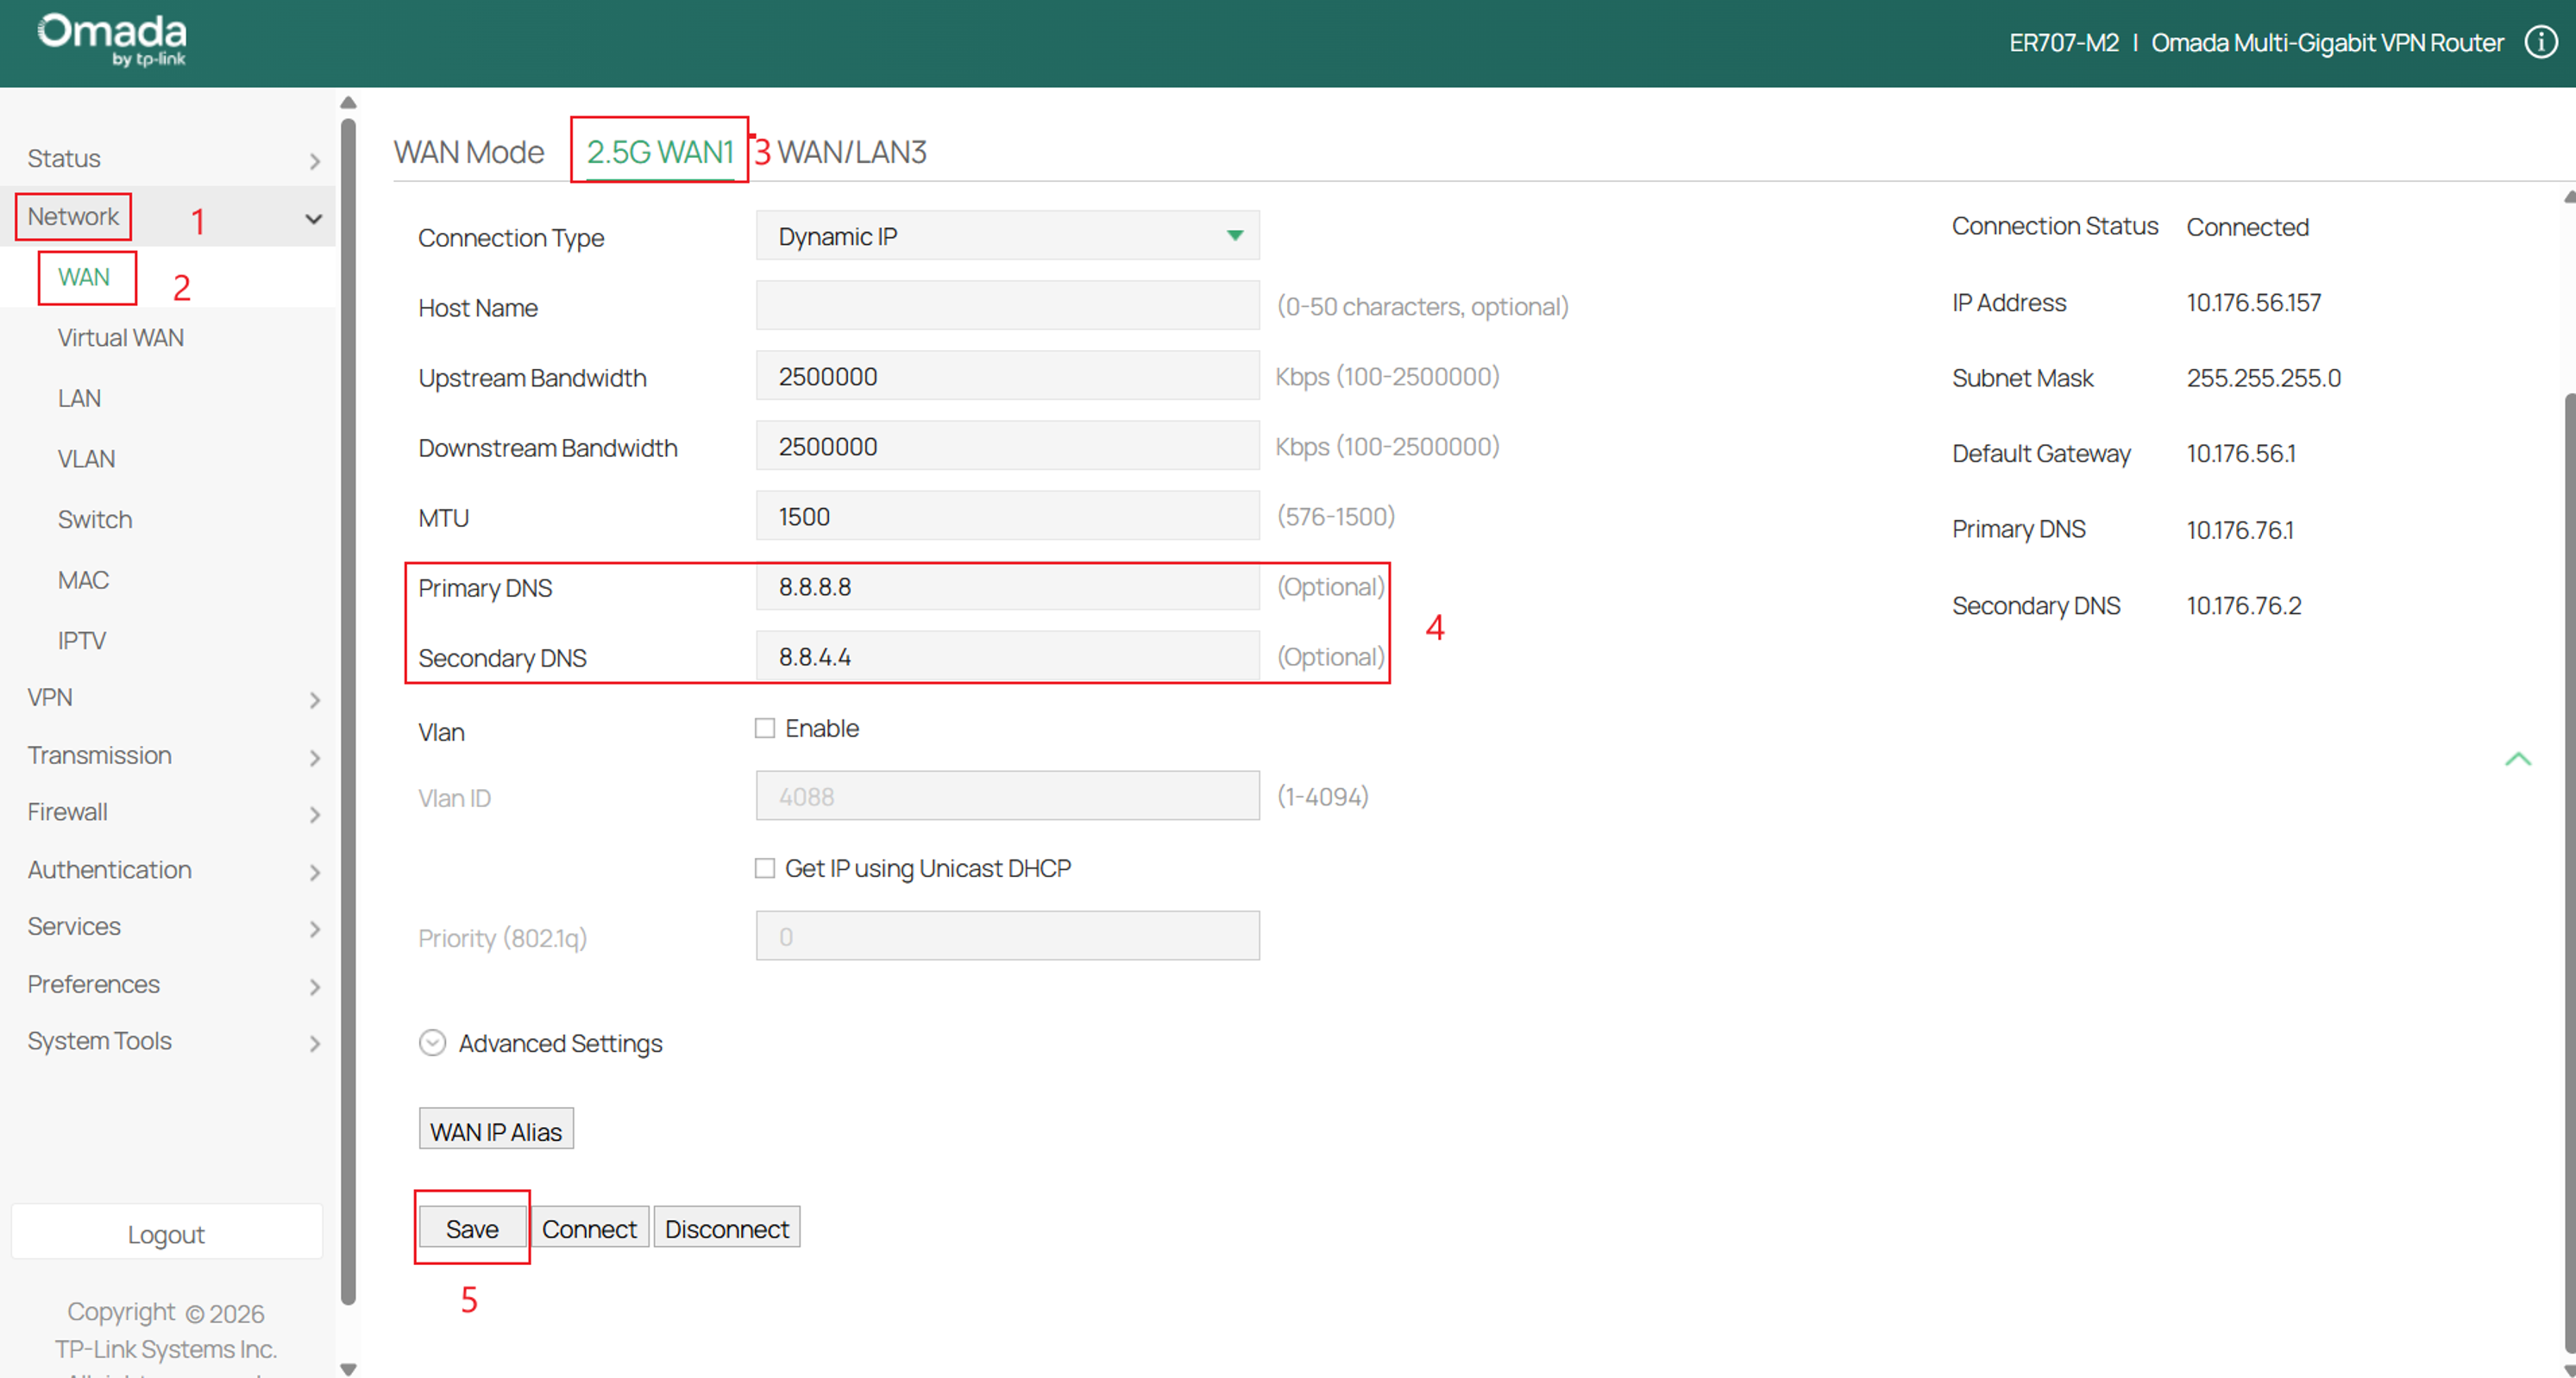
Task: Click the sidebar scroll up arrow
Action: pos(348,102)
